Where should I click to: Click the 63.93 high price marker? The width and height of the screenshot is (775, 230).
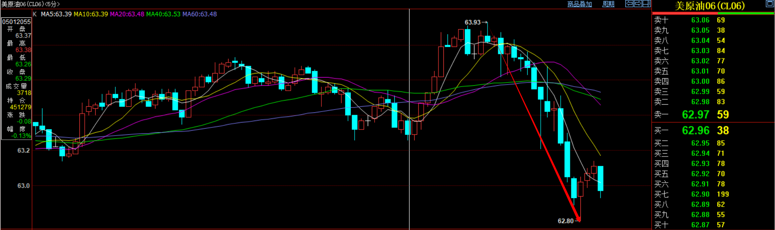pos(472,22)
